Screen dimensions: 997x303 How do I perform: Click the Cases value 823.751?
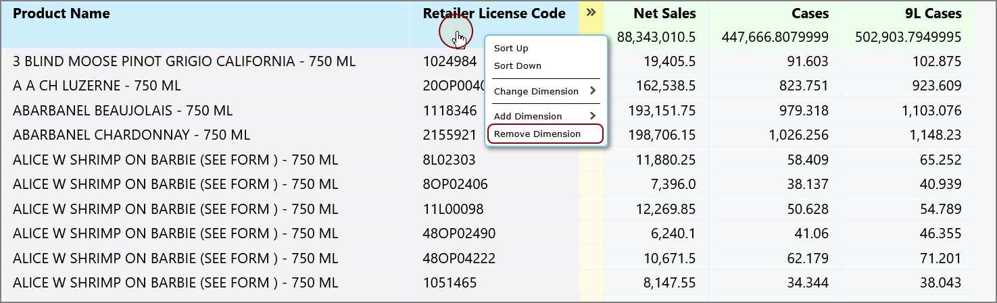(804, 86)
